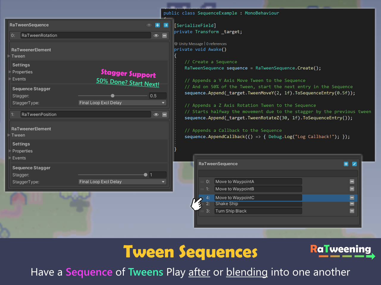Open the StaggerType dropdown for RaTweenPosition
381x285 pixels.
point(122,182)
